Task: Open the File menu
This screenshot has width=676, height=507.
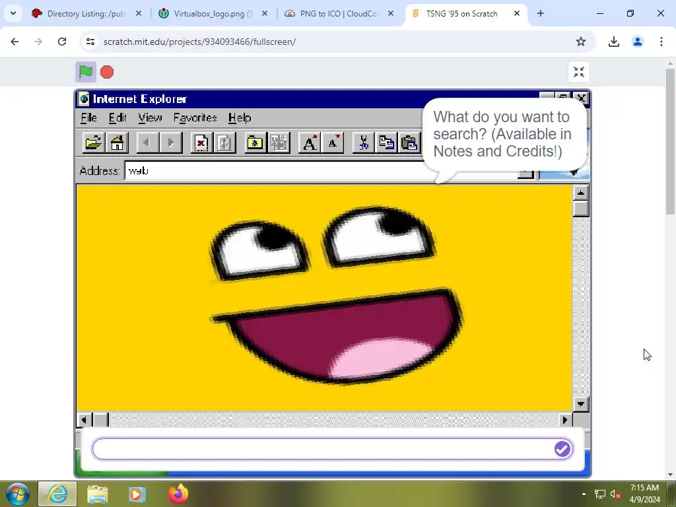Action: 89,118
